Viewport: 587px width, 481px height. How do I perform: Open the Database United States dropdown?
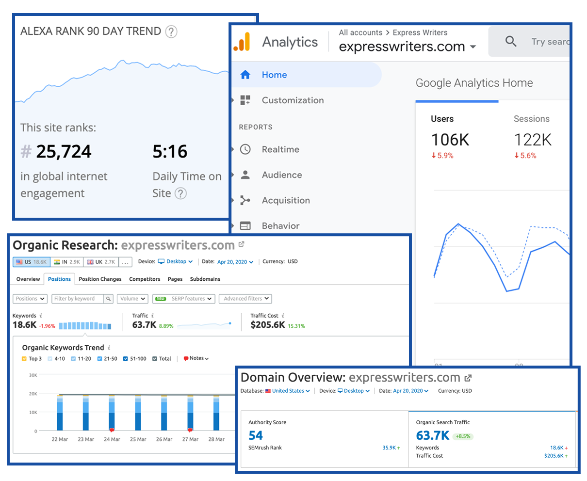288,391
